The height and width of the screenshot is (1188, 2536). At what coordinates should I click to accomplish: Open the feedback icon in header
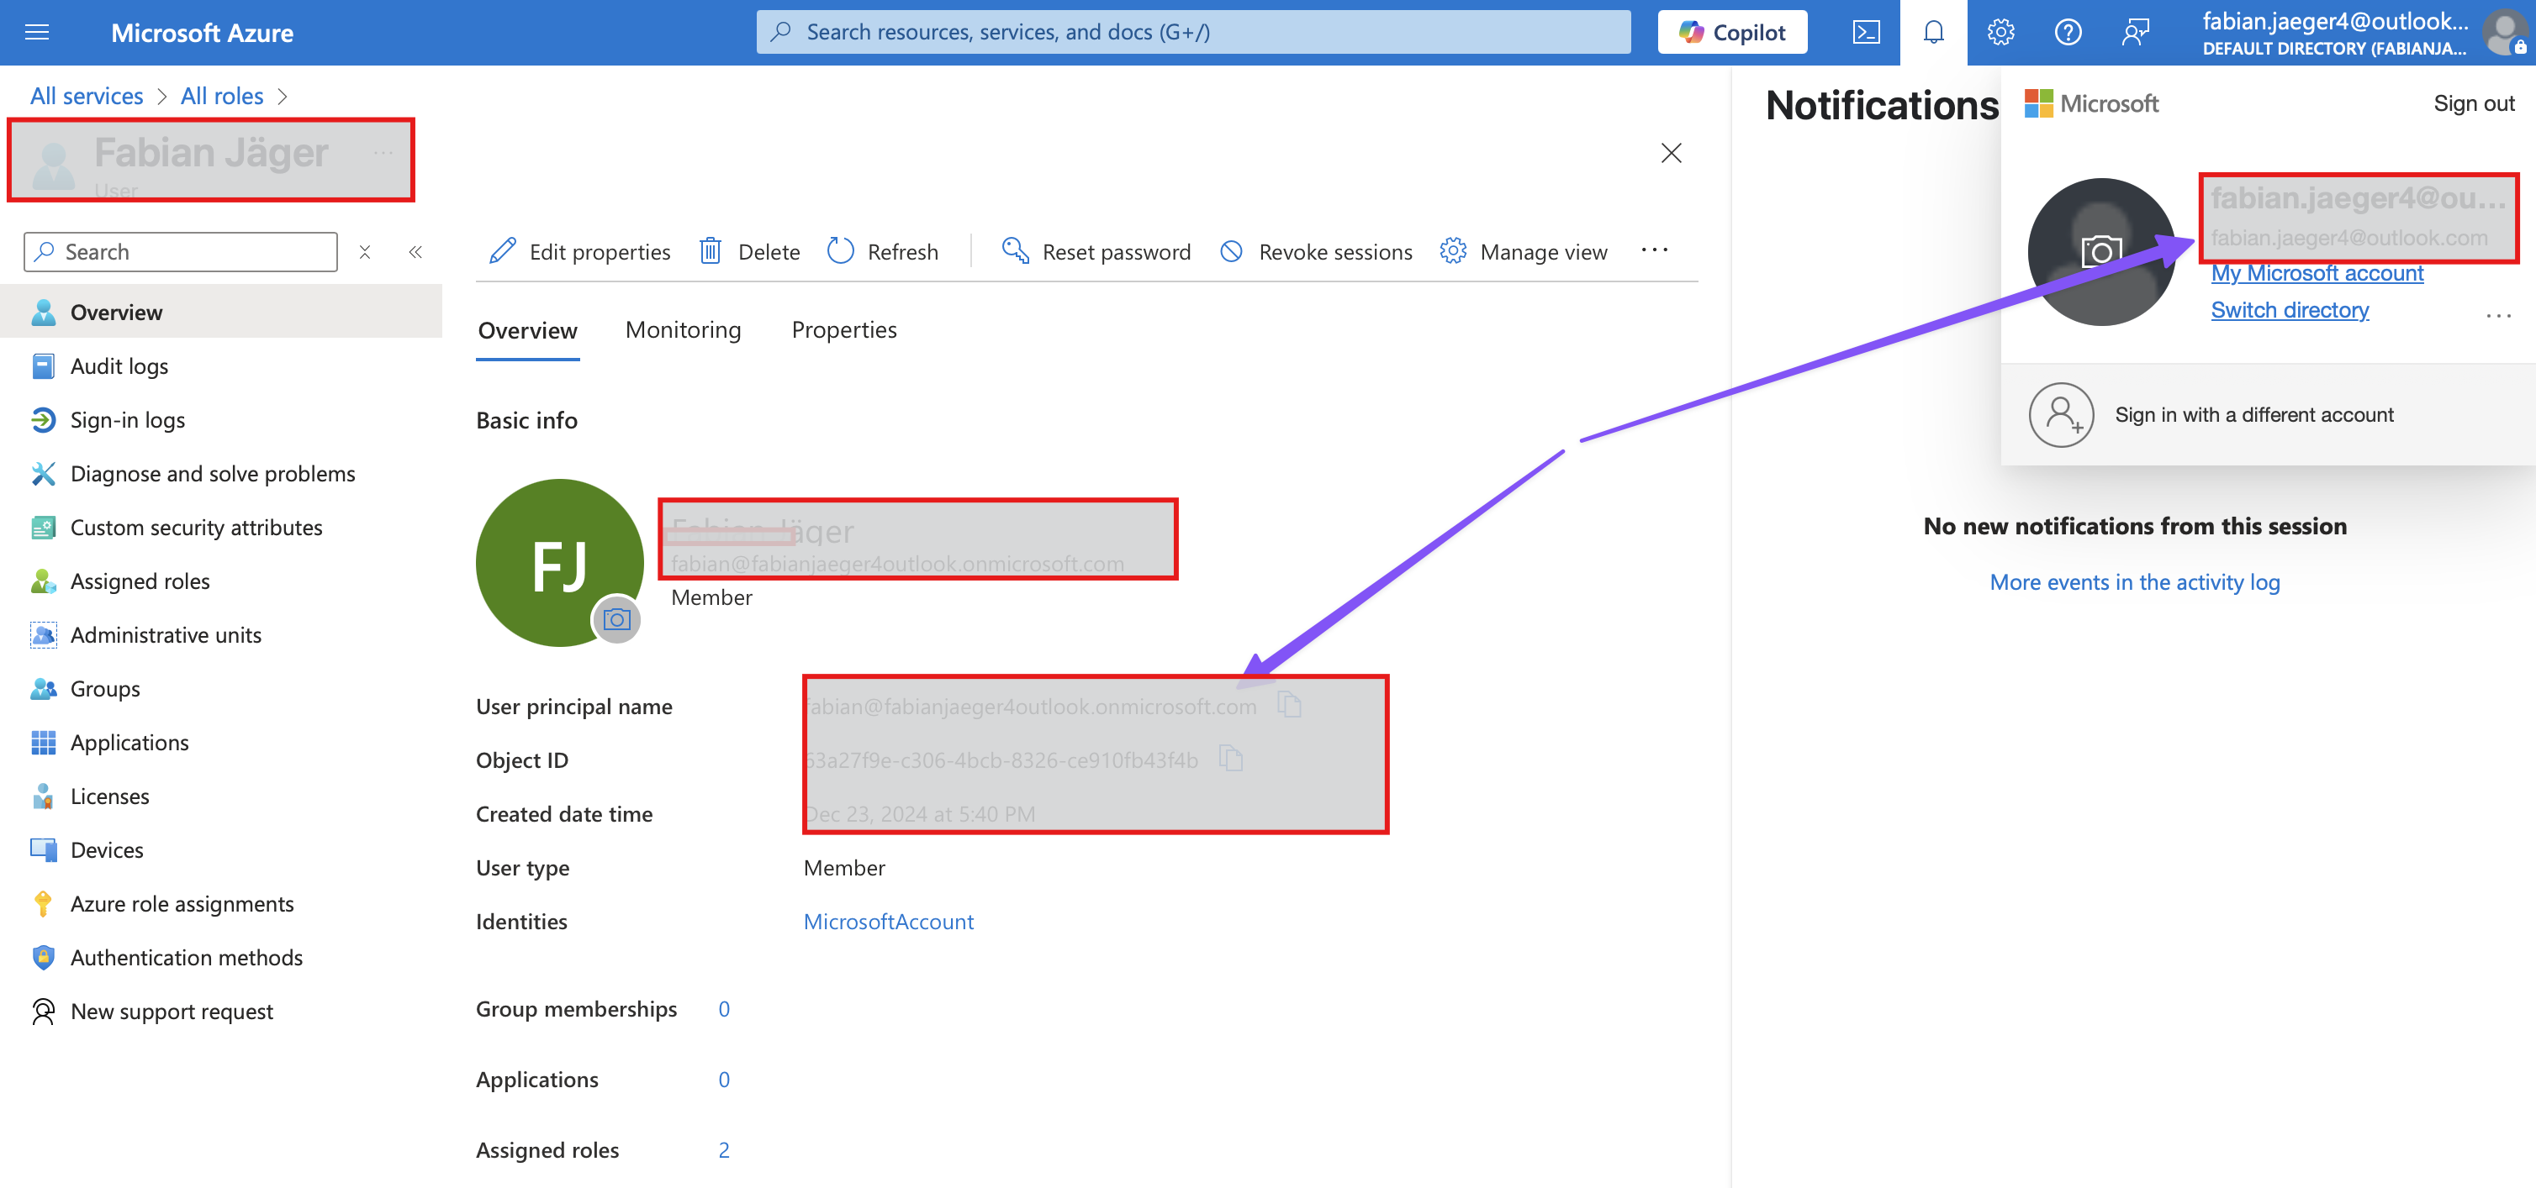[x=2134, y=33]
